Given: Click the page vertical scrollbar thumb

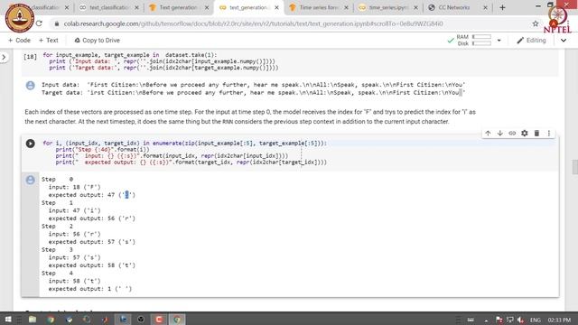Looking at the screenshot, I should point(574,166).
